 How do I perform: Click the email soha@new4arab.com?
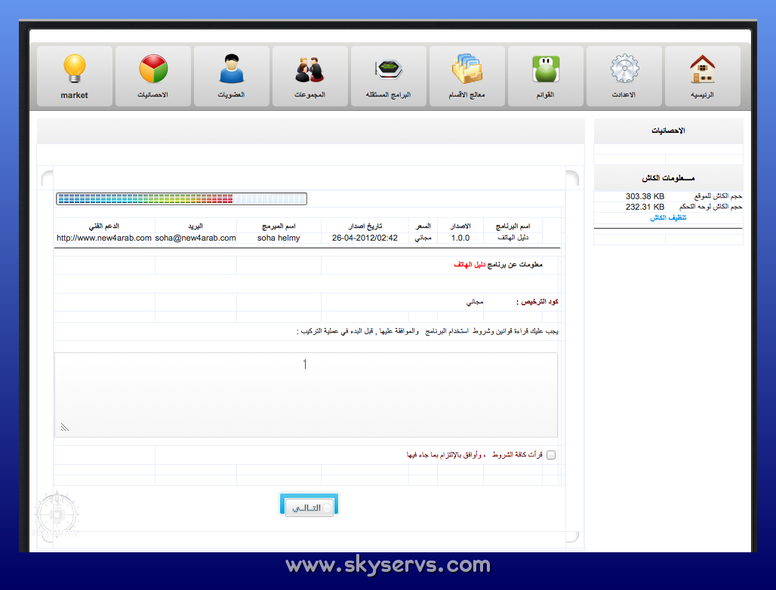(196, 238)
